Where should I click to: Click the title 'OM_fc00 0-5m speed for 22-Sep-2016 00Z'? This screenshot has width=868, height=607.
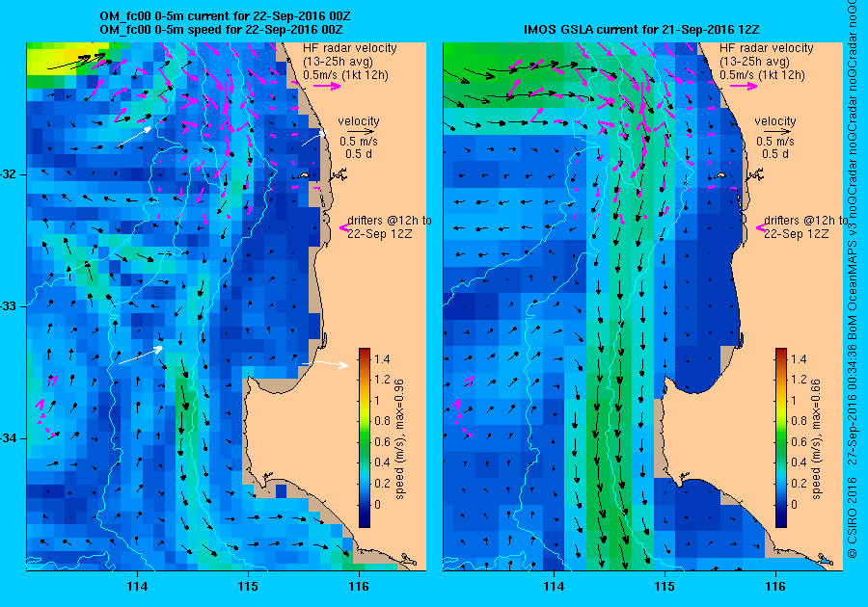coord(222,30)
